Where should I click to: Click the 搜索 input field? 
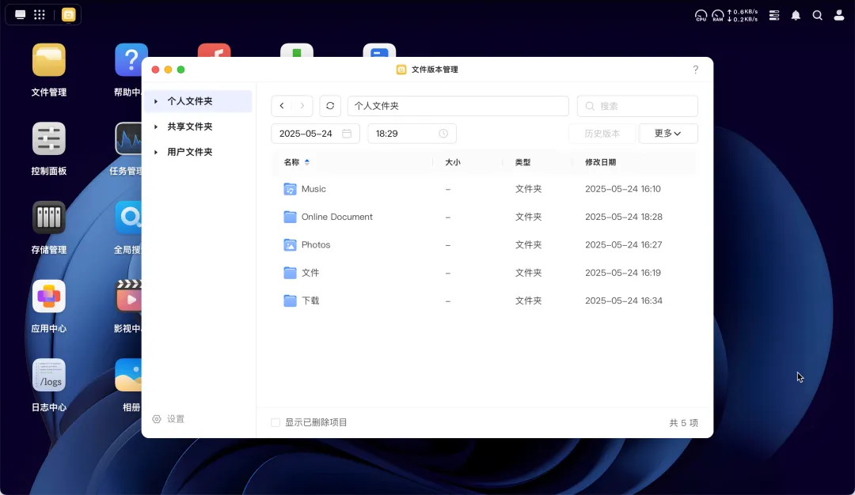[637, 106]
